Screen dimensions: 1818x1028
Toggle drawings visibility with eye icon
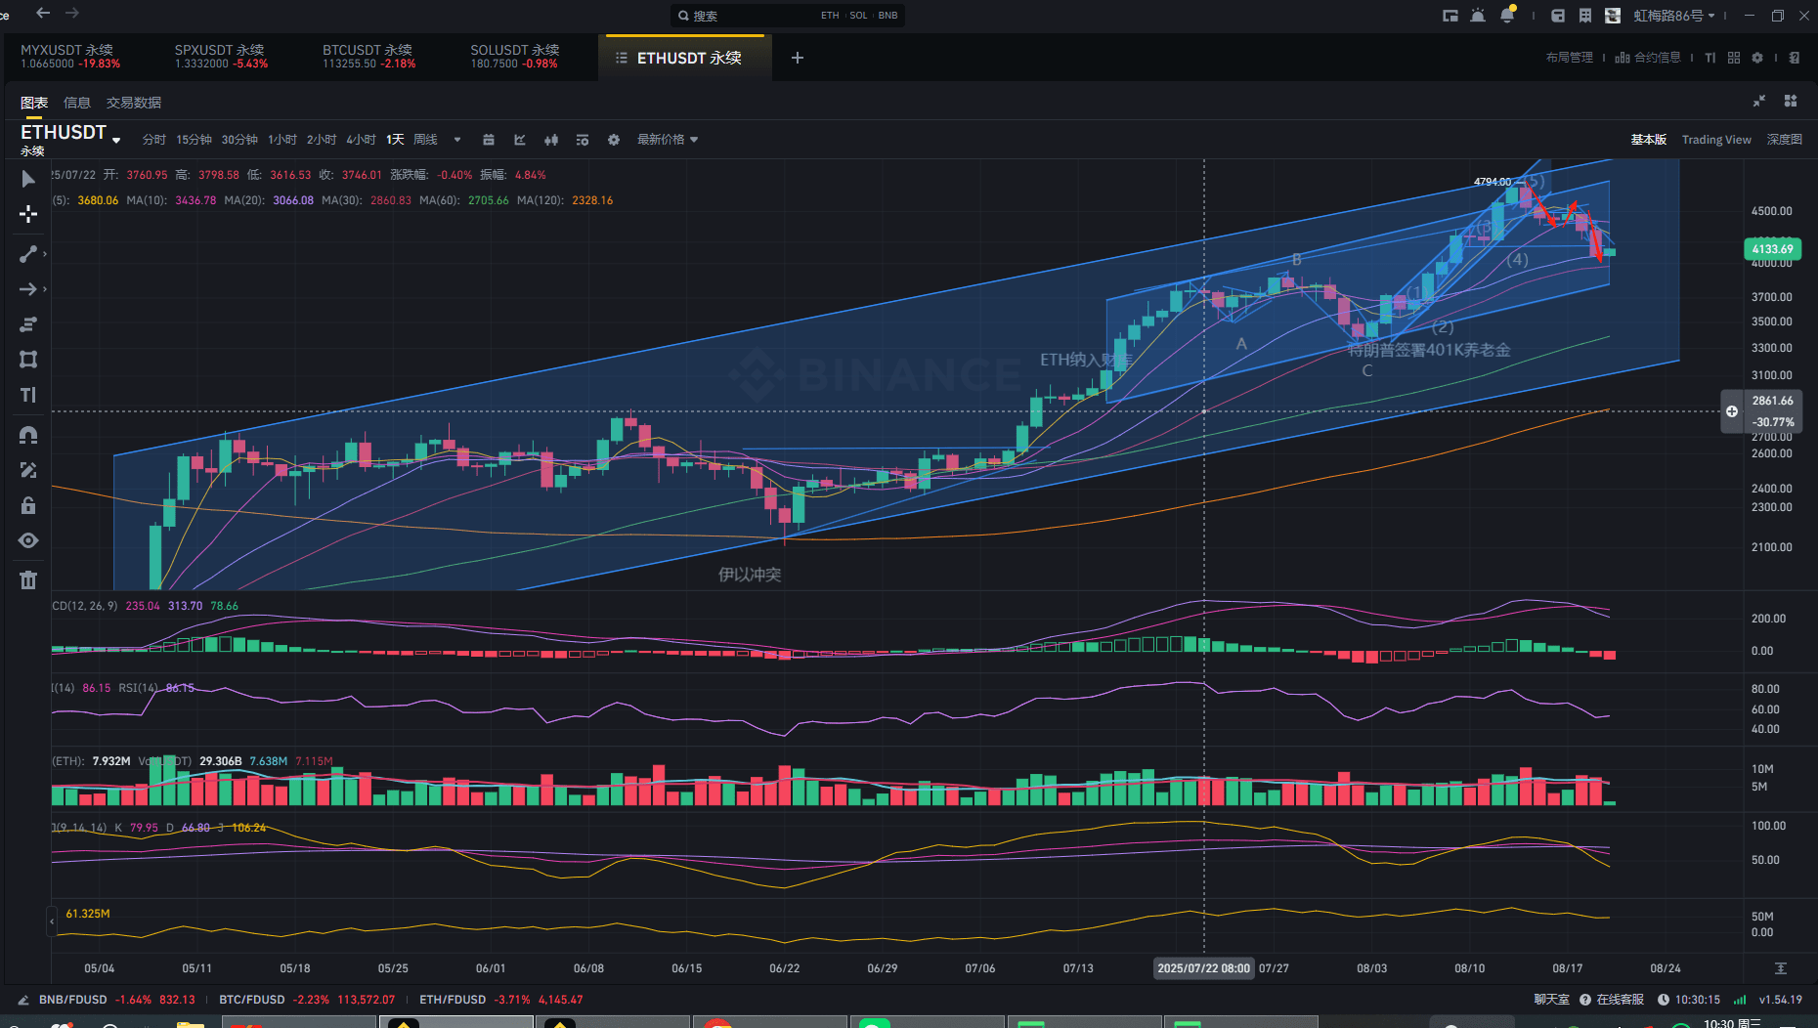28,540
